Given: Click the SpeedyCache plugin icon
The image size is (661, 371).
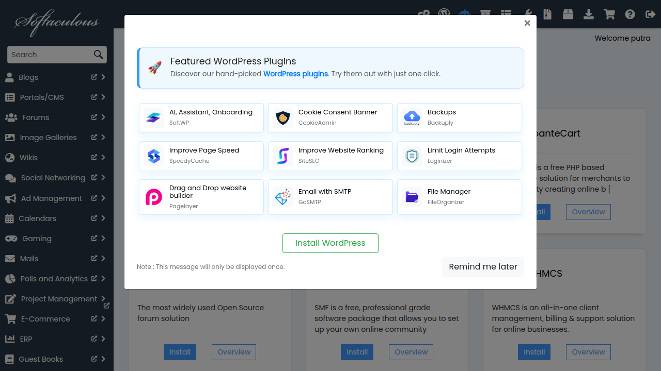Looking at the screenshot, I should pyautogui.click(x=153, y=156).
